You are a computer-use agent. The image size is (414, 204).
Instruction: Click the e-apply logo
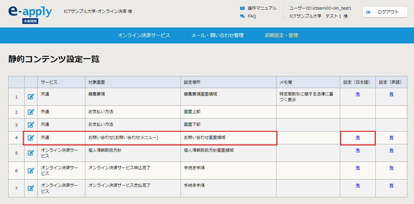(30, 12)
